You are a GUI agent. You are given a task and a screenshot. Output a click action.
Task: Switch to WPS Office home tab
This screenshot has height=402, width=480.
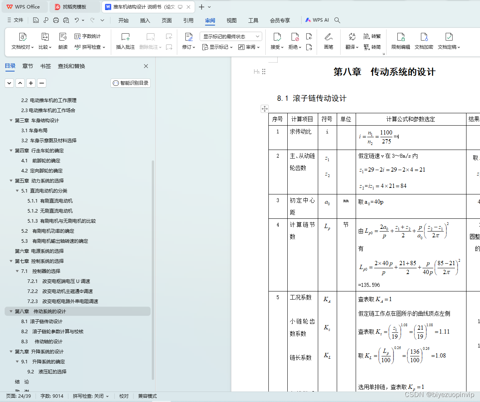click(x=24, y=7)
